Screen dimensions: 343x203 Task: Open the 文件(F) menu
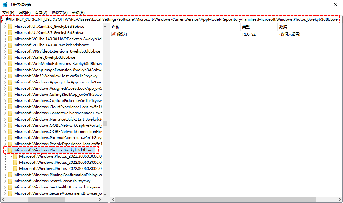pos(8,12)
